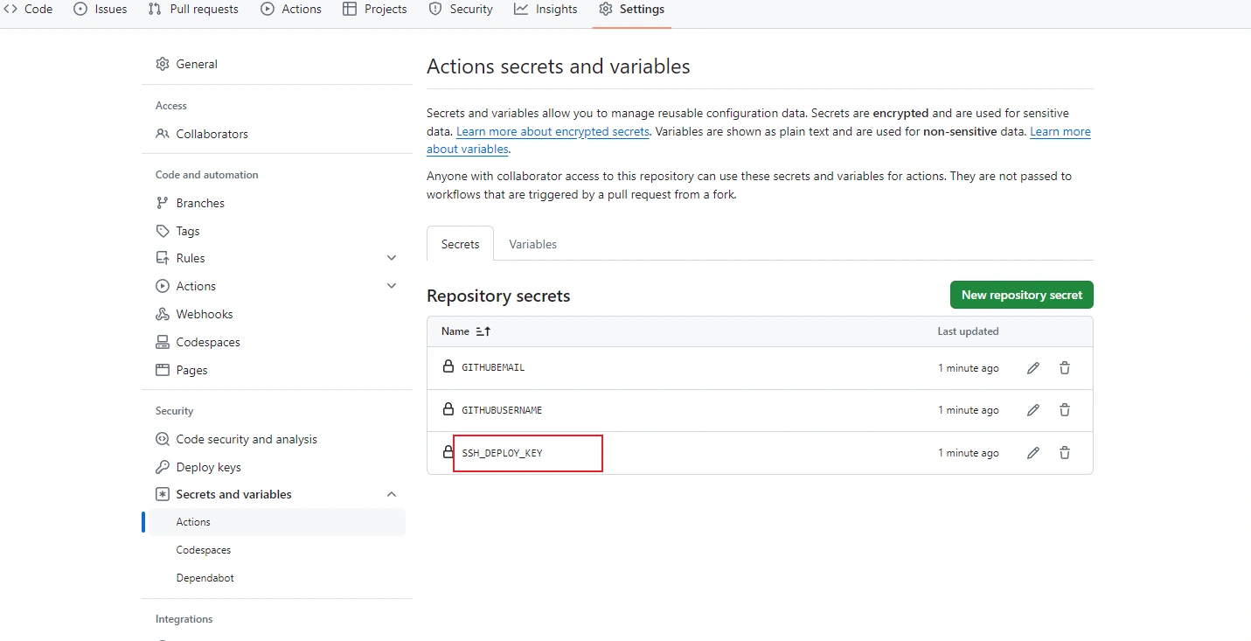The image size is (1251, 641).
Task: Click the gear icon beside General
Action: click(163, 64)
